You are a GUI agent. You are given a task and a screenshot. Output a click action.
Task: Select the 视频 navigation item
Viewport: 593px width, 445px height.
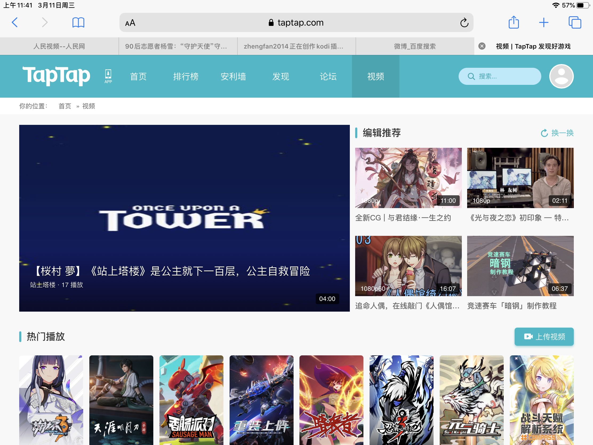point(376,77)
